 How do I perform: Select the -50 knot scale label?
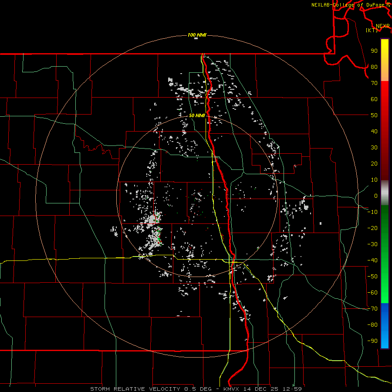point(372,277)
